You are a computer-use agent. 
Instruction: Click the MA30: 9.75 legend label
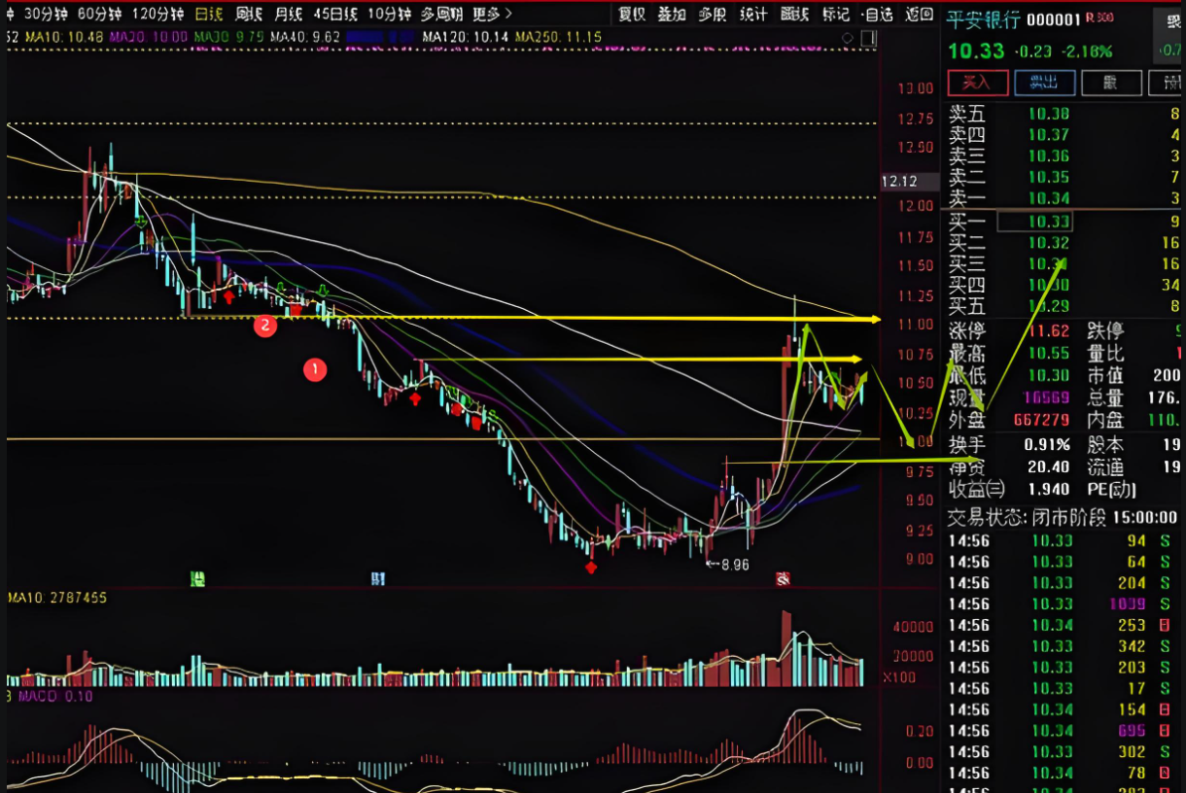tap(228, 37)
